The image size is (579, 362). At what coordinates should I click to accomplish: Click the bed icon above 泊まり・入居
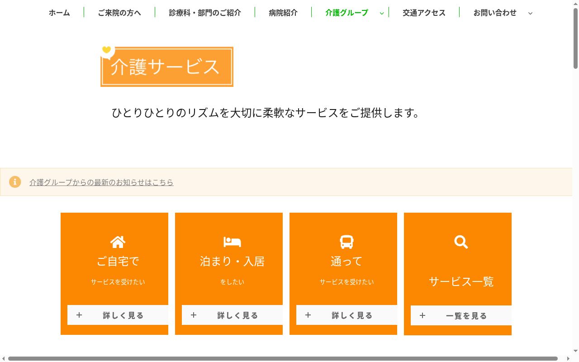232,242
